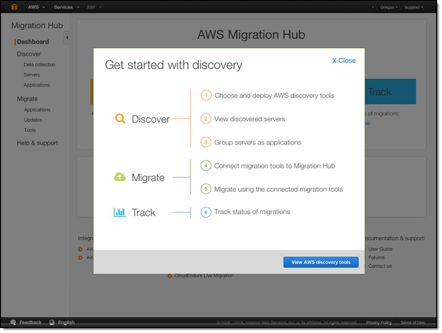Click the Migrate cloud upload icon
The image size is (442, 333).
pos(120,177)
